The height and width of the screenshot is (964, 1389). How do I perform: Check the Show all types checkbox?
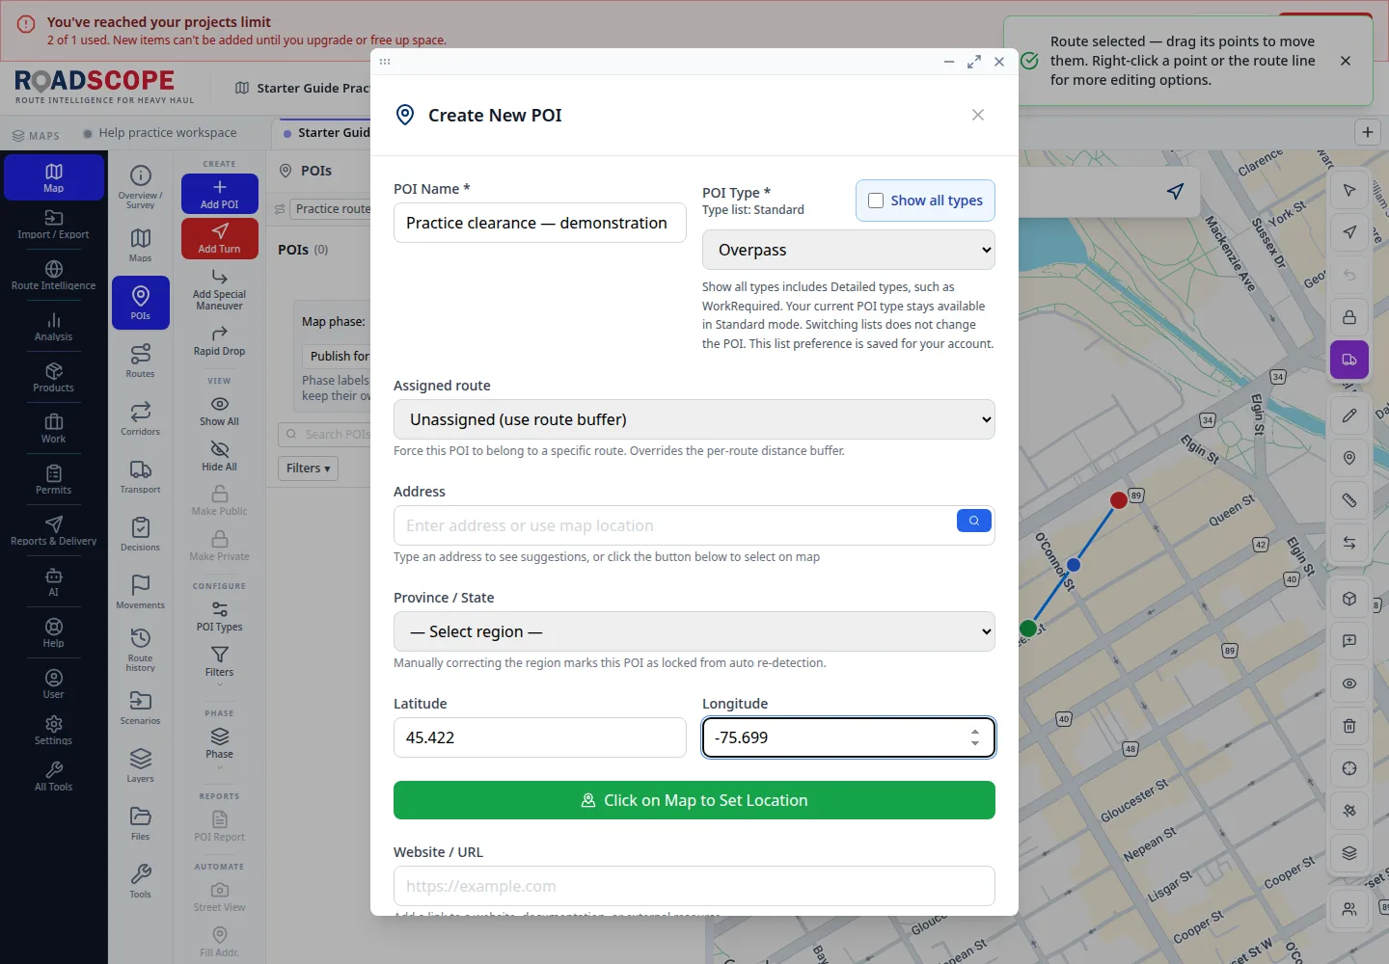tap(876, 201)
